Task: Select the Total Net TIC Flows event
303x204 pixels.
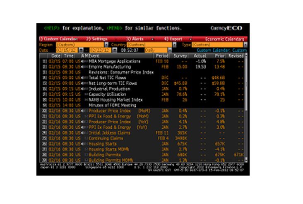Action: [107, 78]
